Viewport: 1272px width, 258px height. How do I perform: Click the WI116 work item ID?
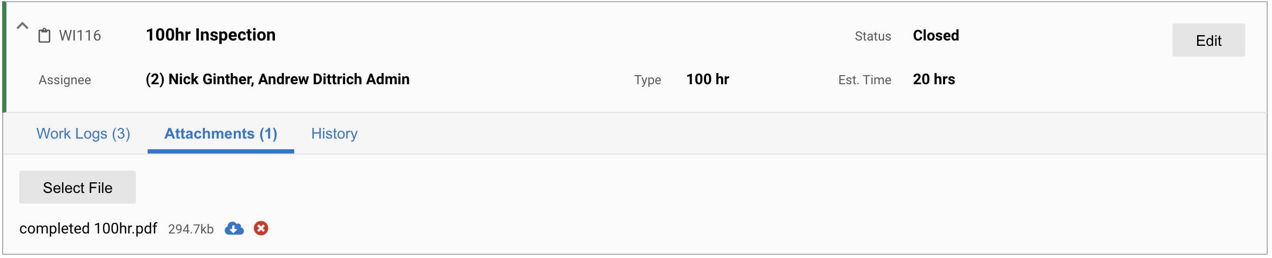(x=80, y=36)
